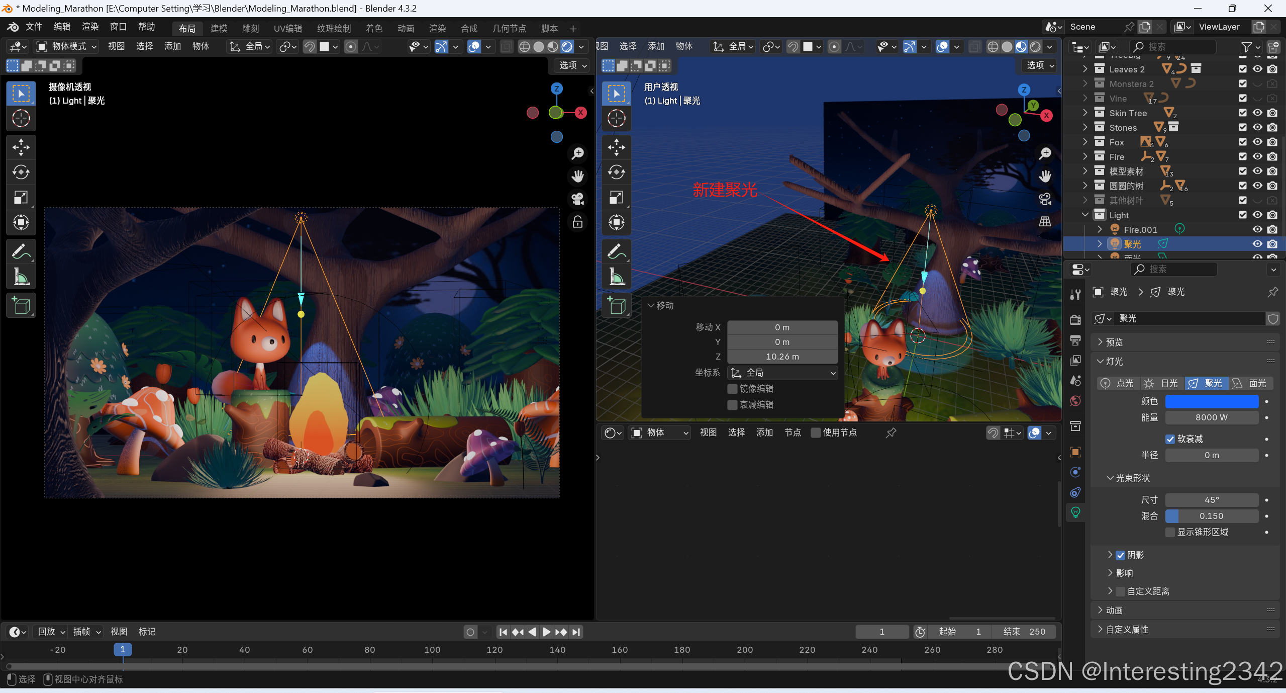Screen dimensions: 1286x693
Task: Select the Move tool in left viewport
Action: point(21,147)
